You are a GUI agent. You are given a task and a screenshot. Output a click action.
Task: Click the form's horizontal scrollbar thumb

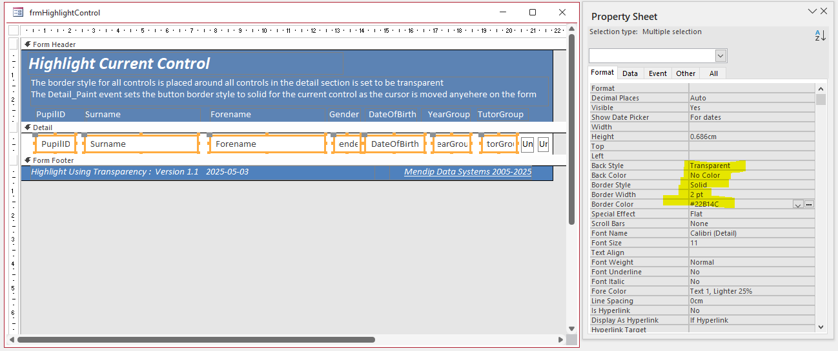click(196, 339)
